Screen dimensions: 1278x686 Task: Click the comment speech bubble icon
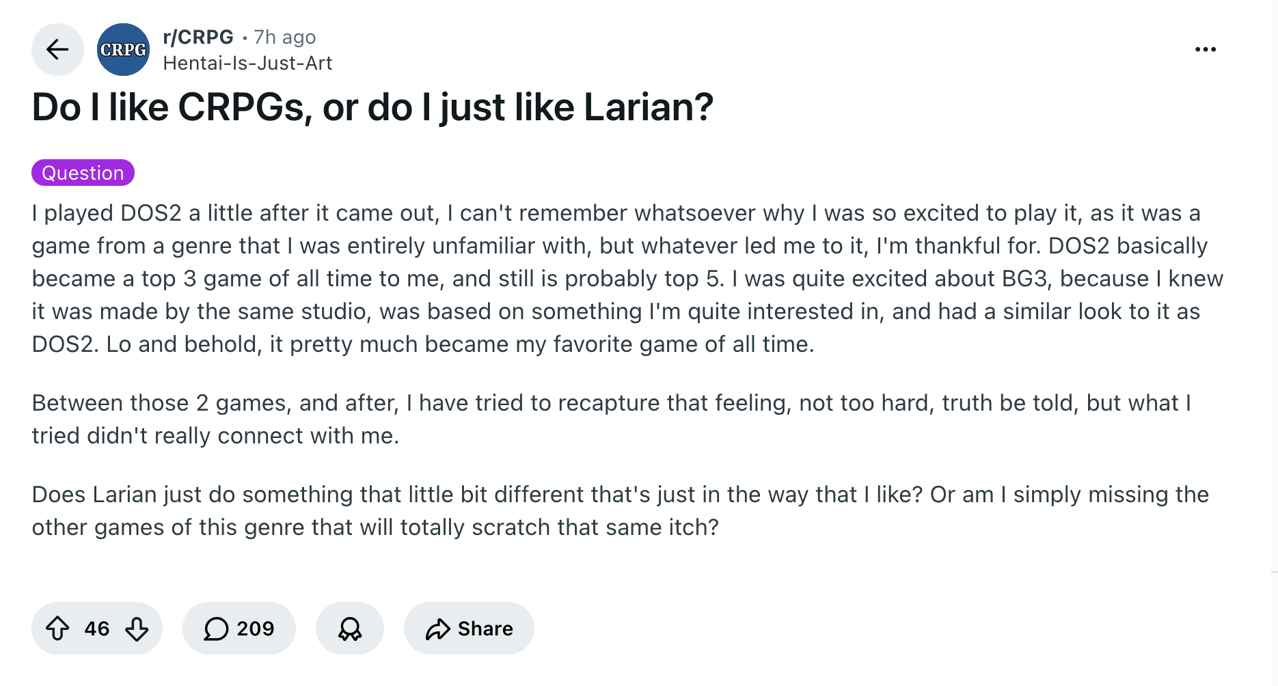tap(216, 628)
